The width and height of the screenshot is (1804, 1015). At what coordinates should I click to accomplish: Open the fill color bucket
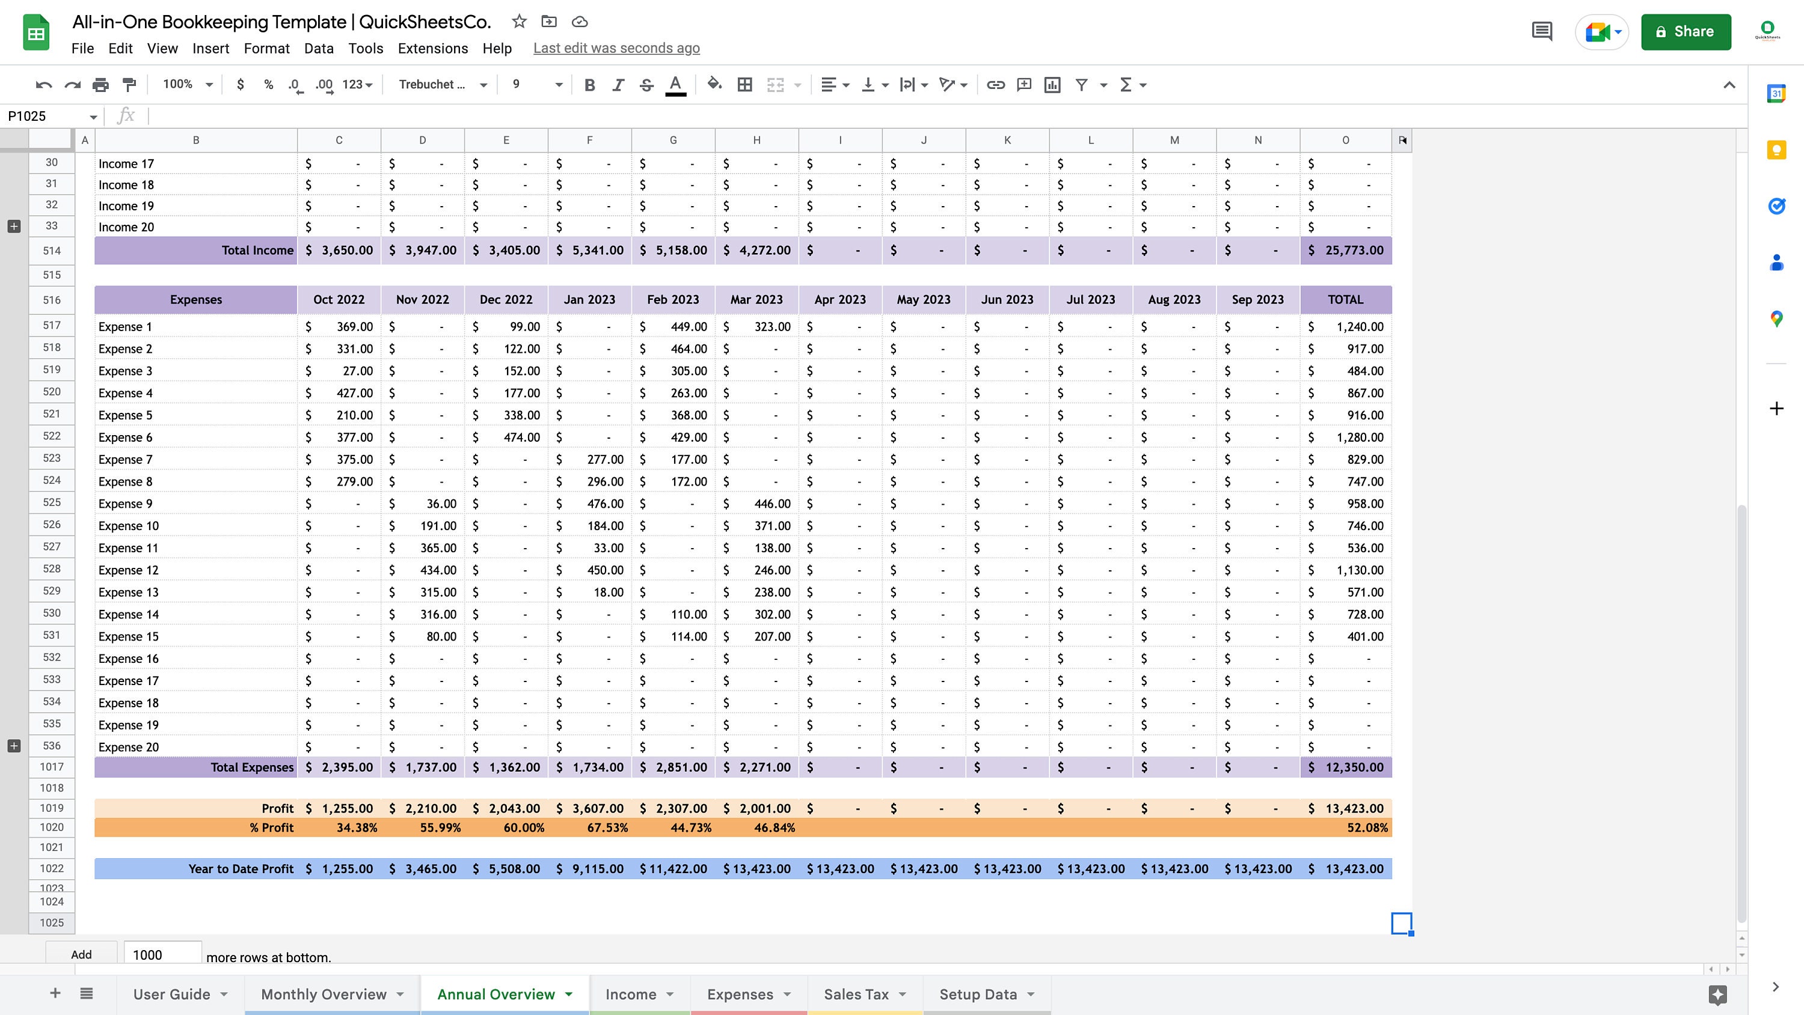click(714, 85)
